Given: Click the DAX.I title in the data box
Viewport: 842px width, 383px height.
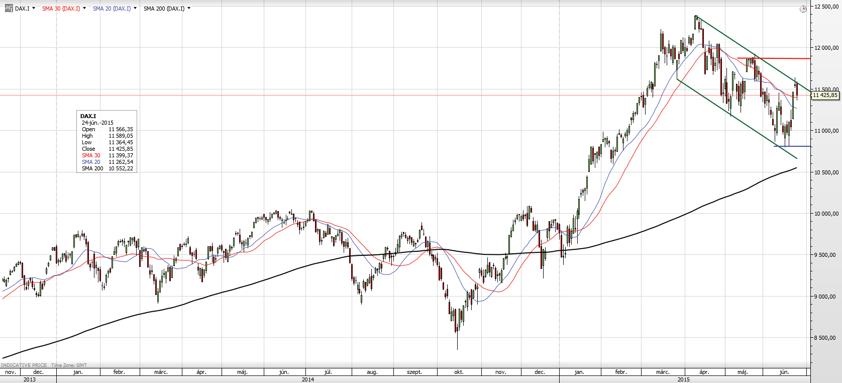Looking at the screenshot, I should [88, 116].
